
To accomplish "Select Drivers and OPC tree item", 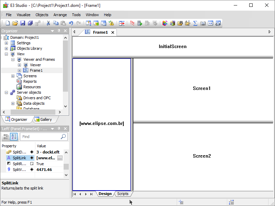I will [37, 98].
